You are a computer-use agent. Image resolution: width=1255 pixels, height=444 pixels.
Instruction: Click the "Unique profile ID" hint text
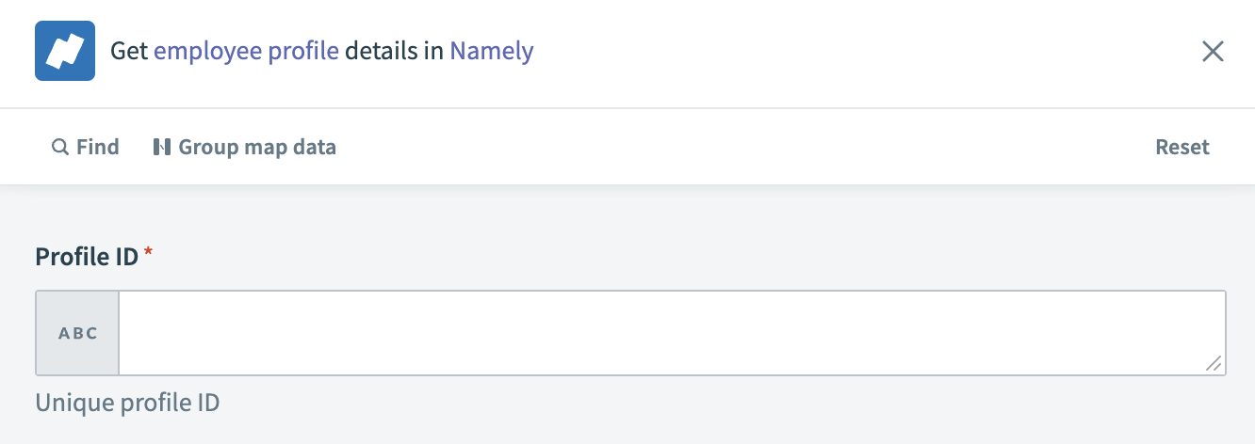127,404
